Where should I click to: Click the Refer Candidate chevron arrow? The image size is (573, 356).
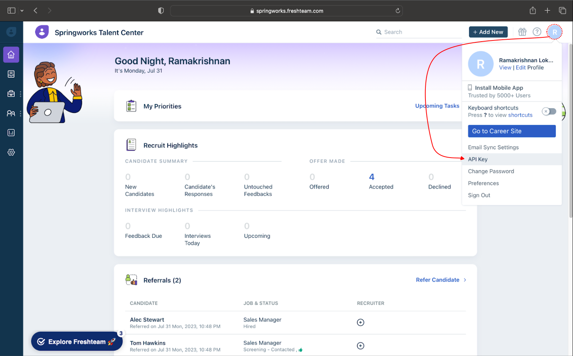coord(465,280)
